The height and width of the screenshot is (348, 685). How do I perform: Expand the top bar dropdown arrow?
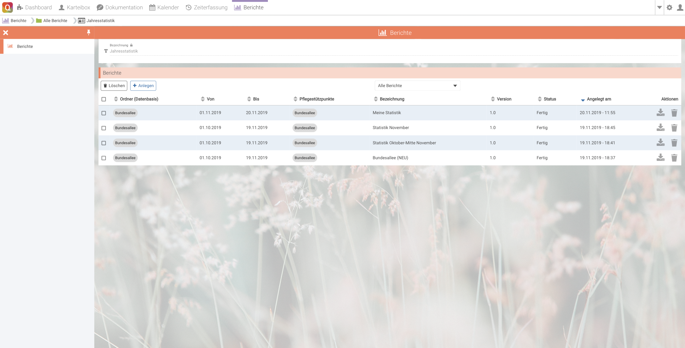(659, 7)
